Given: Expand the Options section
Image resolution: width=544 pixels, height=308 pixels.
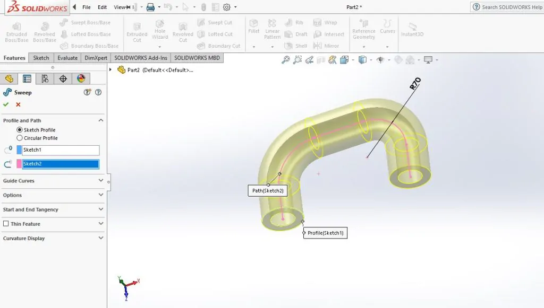Looking at the screenshot, I should tap(100, 195).
